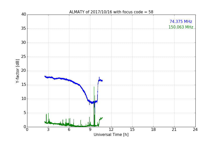Click the y-axis tick label "30"
Viewport: 217px width, 145px height.
tap(24, 43)
